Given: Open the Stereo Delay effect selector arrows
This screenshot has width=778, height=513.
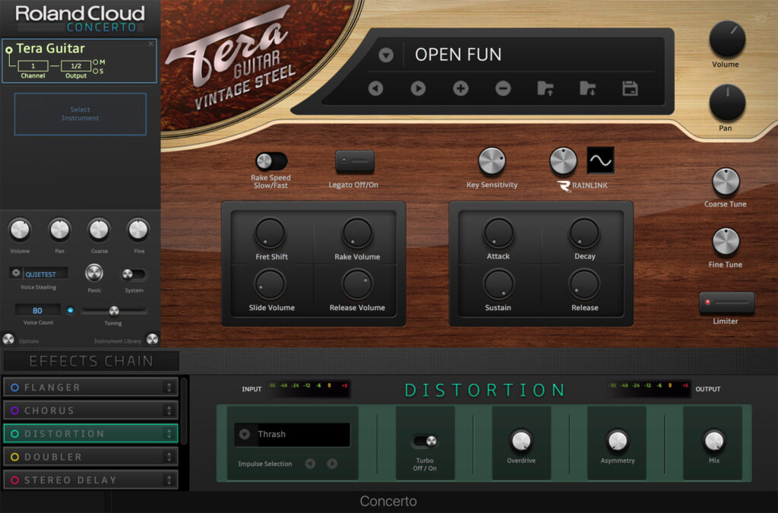Looking at the screenshot, I should click(x=169, y=480).
